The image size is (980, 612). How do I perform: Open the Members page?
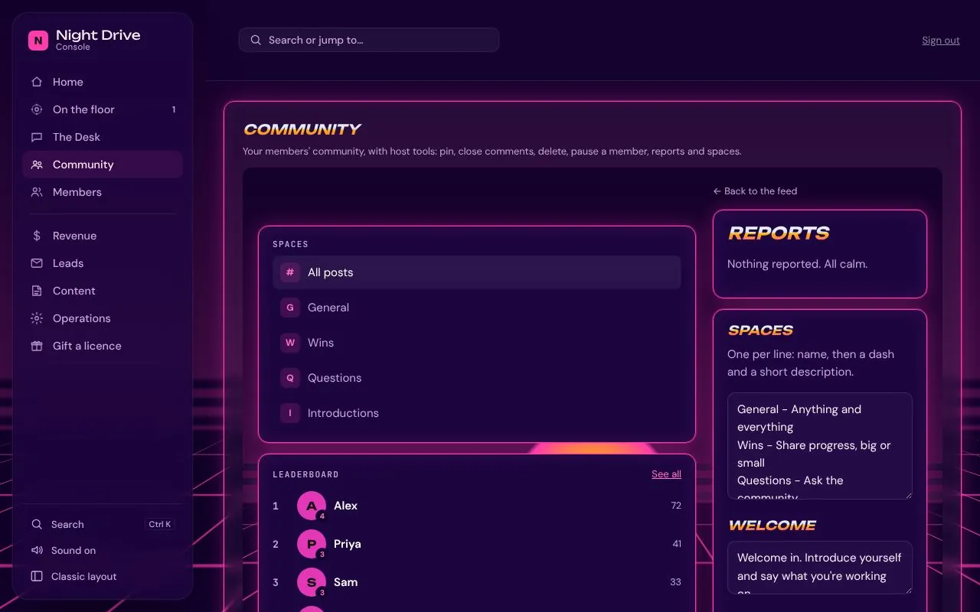(103, 192)
